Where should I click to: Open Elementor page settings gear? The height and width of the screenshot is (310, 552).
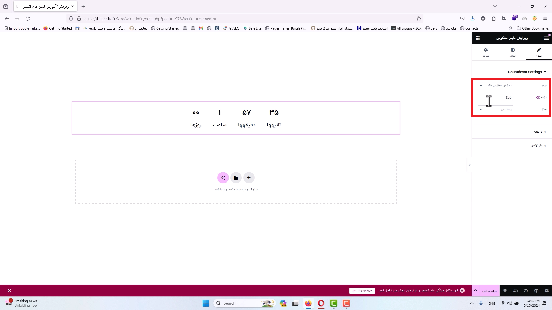[547, 291]
